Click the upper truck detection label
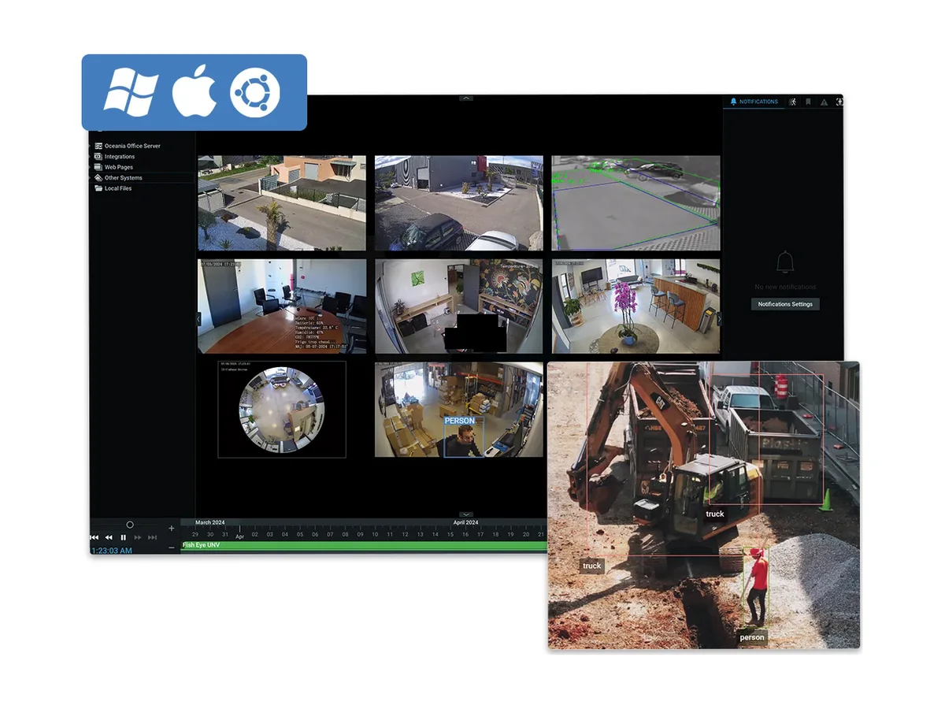This screenshot has width=945, height=709. (x=715, y=514)
